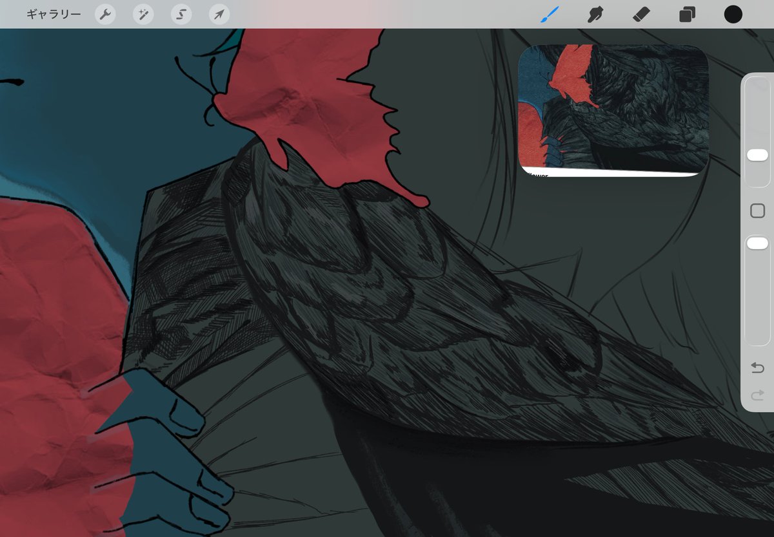Tap the floating reference image thumbnail
The image size is (774, 537).
[x=613, y=110]
